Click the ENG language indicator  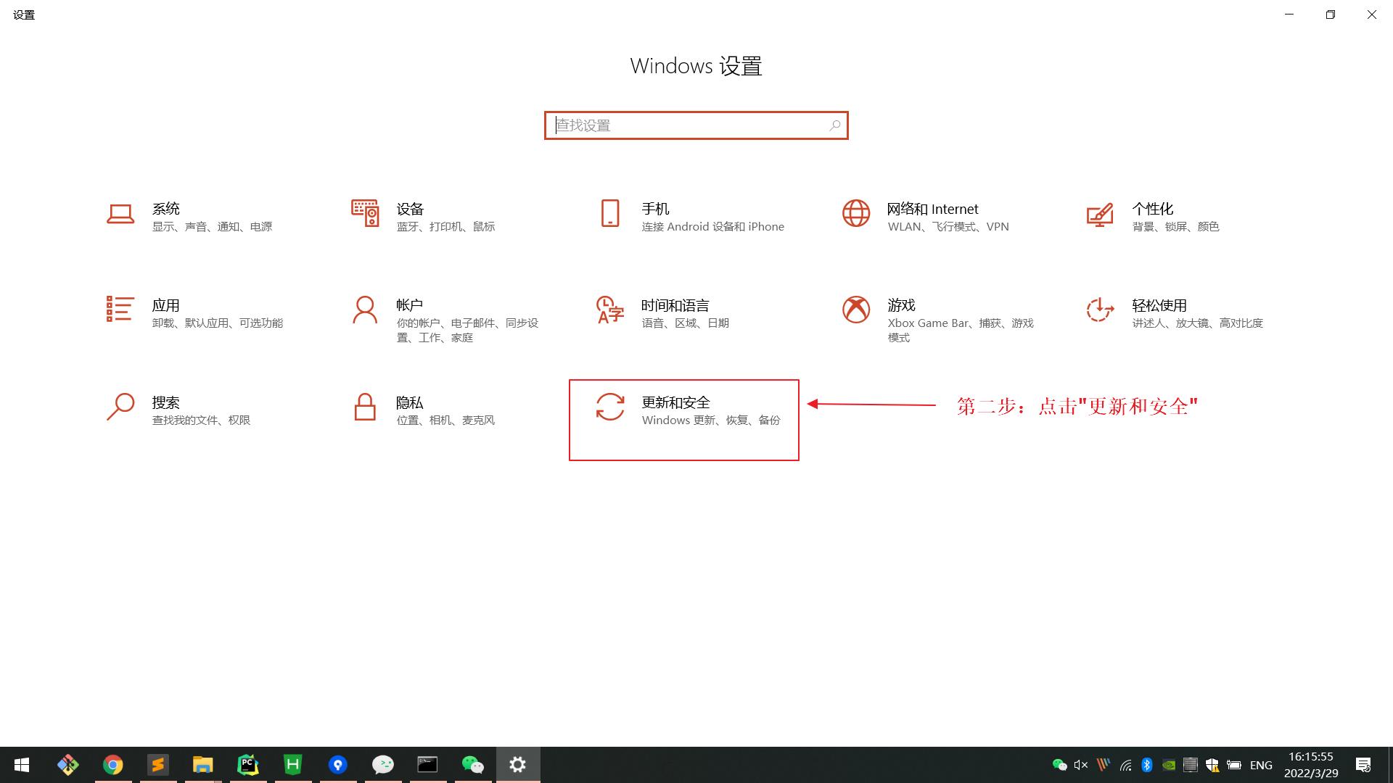click(x=1262, y=764)
